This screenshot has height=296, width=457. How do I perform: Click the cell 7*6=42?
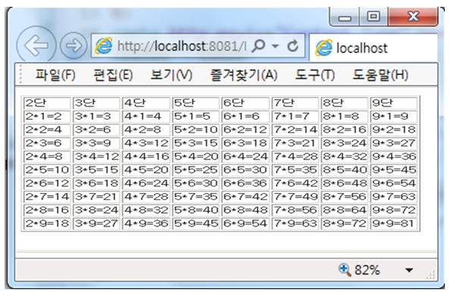point(296,183)
